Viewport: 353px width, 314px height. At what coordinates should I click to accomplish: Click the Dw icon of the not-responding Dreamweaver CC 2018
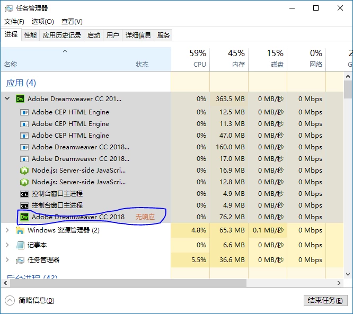point(24,217)
